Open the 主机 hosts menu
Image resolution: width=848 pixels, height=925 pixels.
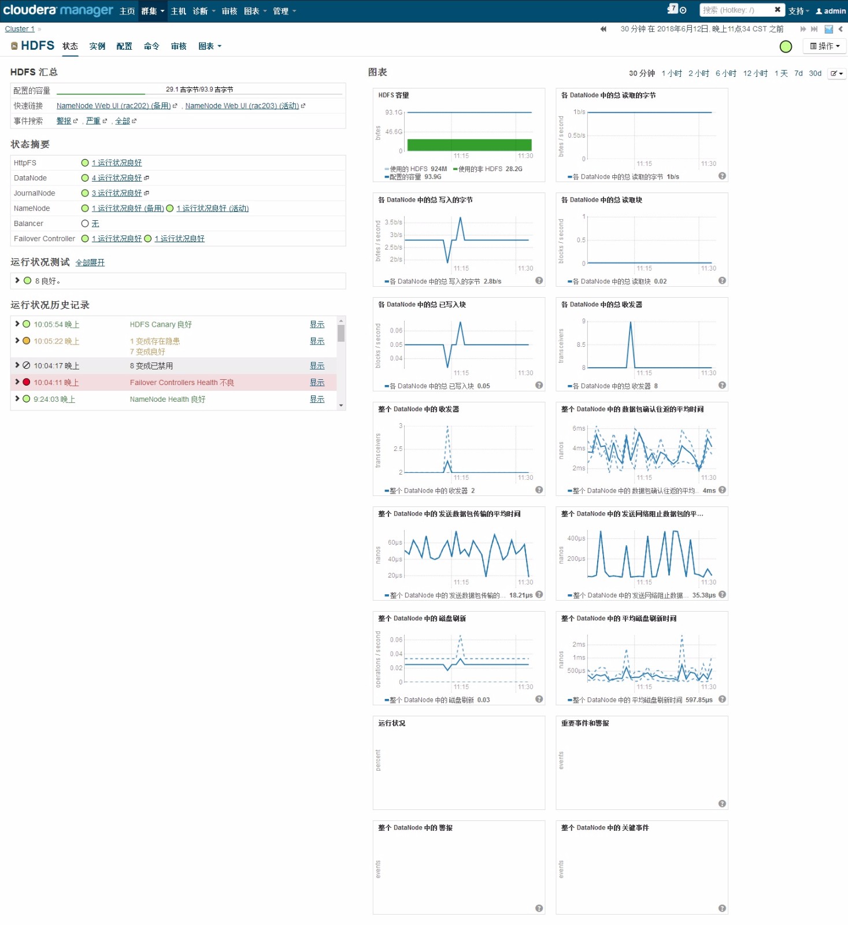(179, 11)
